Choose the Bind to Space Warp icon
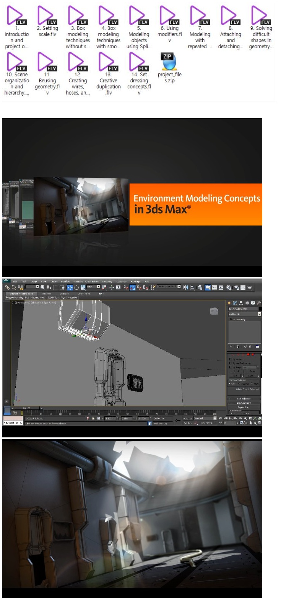This screenshot has height=605, width=281. coord(21,287)
